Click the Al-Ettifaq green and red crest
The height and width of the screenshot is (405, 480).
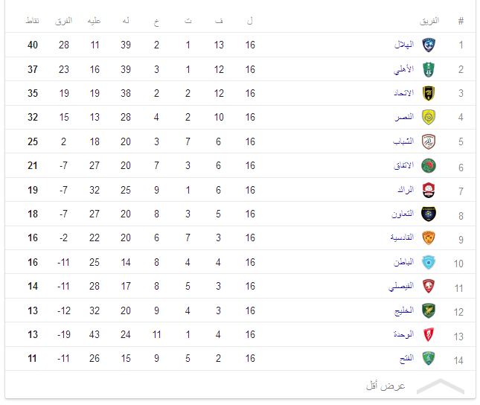(x=429, y=165)
